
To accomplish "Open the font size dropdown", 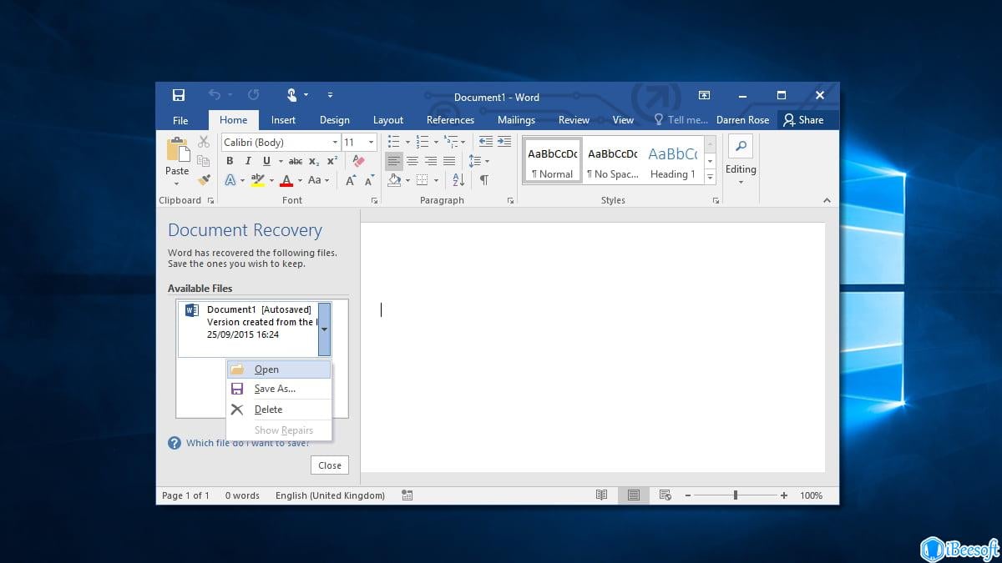I will click(371, 143).
